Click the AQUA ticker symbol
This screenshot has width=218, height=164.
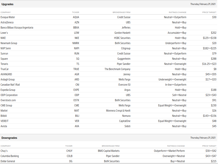(76, 17)
